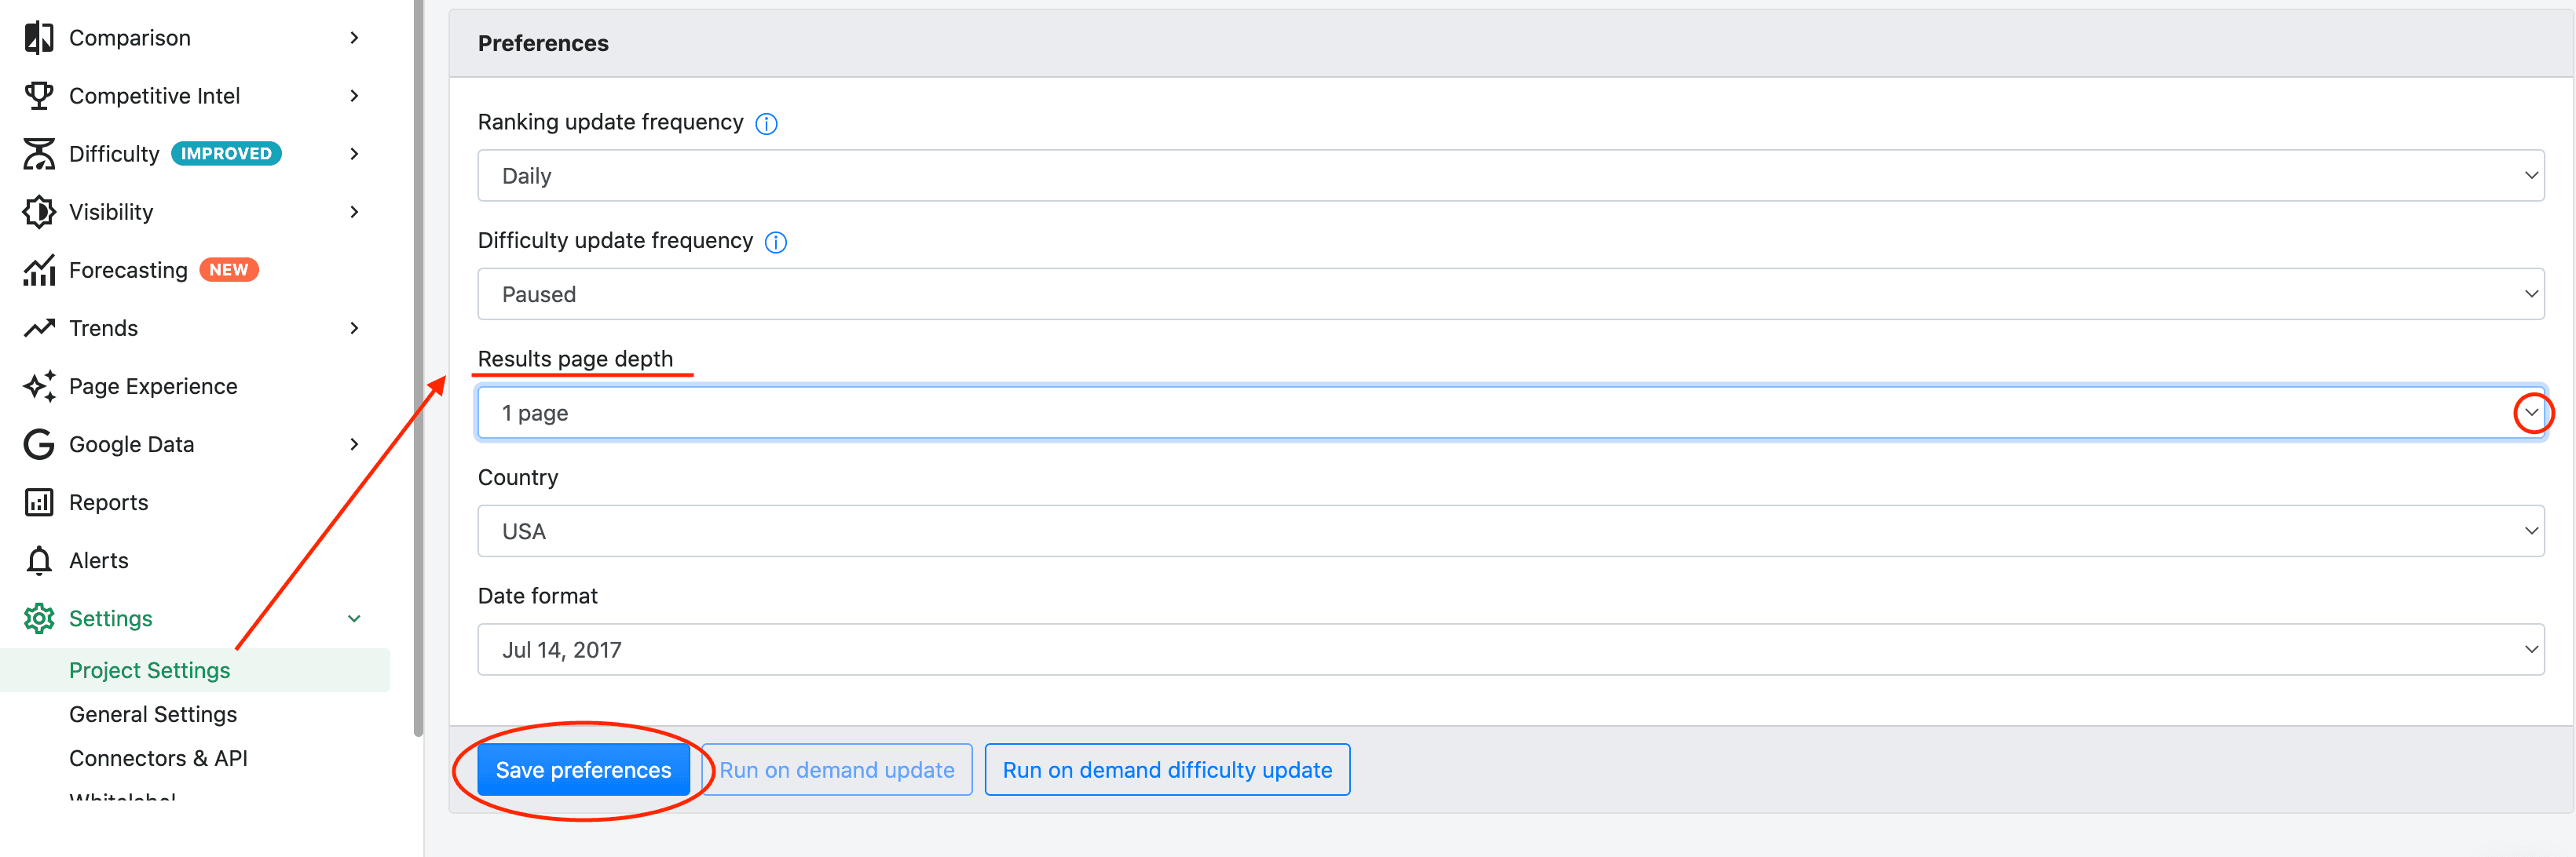The height and width of the screenshot is (857, 2576).
Task: Expand the Trends submenu chevron
Action: coord(354,329)
